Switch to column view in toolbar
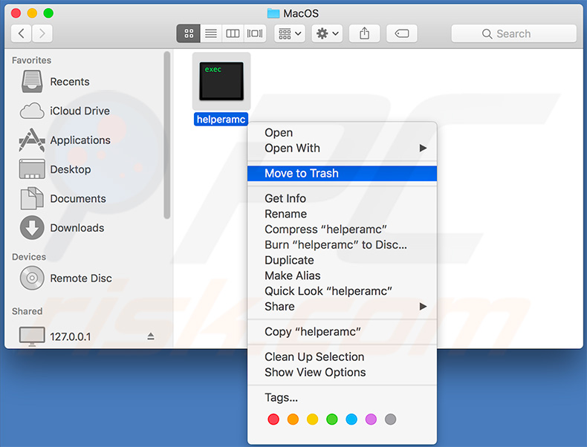The image size is (587, 447). [x=233, y=33]
